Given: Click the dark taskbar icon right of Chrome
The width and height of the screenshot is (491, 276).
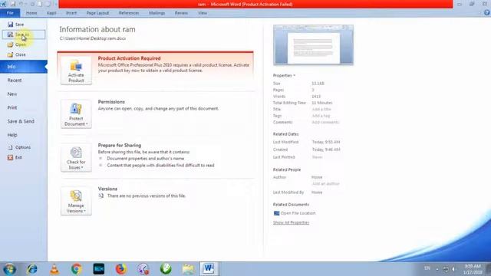Looking at the screenshot, I should (99, 269).
